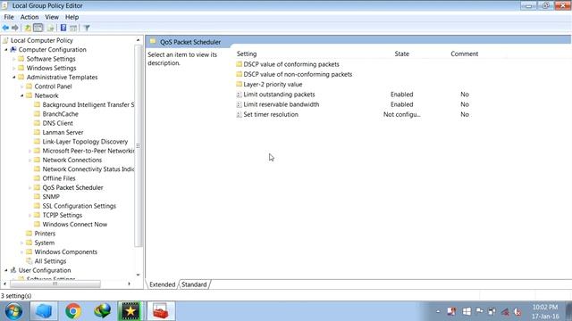Toggle the Show/Hide Action Pane icon

pyautogui.click(x=73, y=28)
